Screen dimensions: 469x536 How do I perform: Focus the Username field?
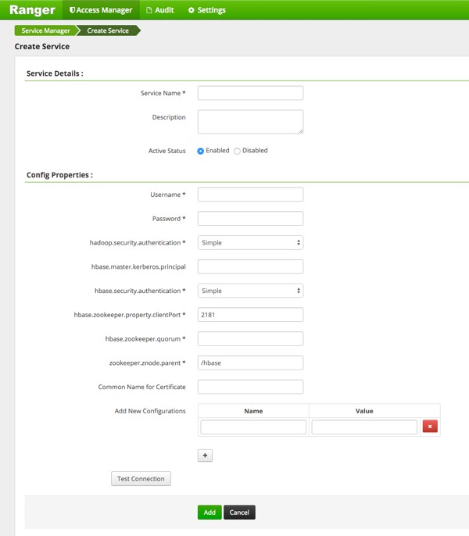coord(250,195)
